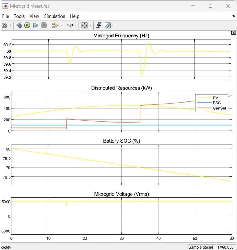Click the Battery SOC (%) title
Viewport: 237px width, 250px height.
tap(122, 141)
